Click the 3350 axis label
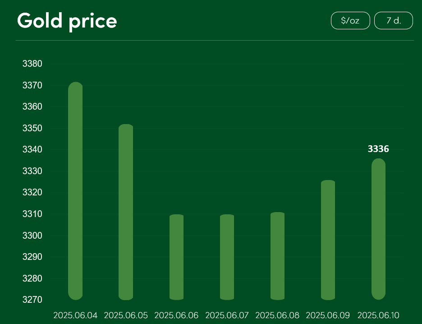The width and height of the screenshot is (422, 324). click(32, 128)
